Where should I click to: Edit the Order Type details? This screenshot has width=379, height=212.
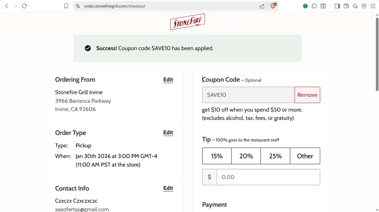[x=168, y=133]
